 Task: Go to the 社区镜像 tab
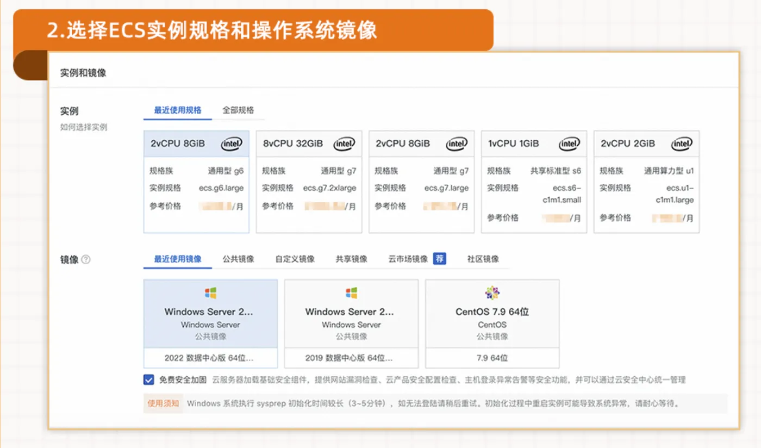pyautogui.click(x=483, y=259)
